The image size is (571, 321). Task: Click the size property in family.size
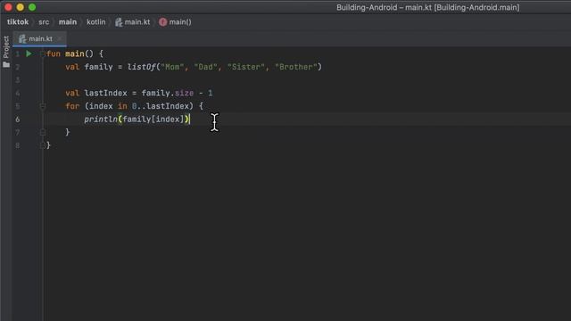click(184, 93)
